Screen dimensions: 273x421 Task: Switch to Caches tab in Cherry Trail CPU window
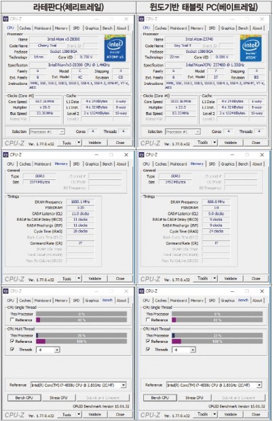[25, 29]
